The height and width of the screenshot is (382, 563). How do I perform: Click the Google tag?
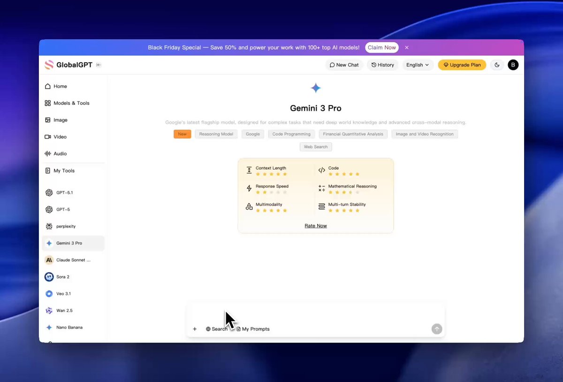[253, 134]
